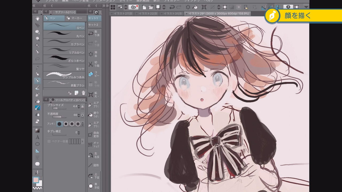Open the セット2 quick access set

tap(93, 25)
